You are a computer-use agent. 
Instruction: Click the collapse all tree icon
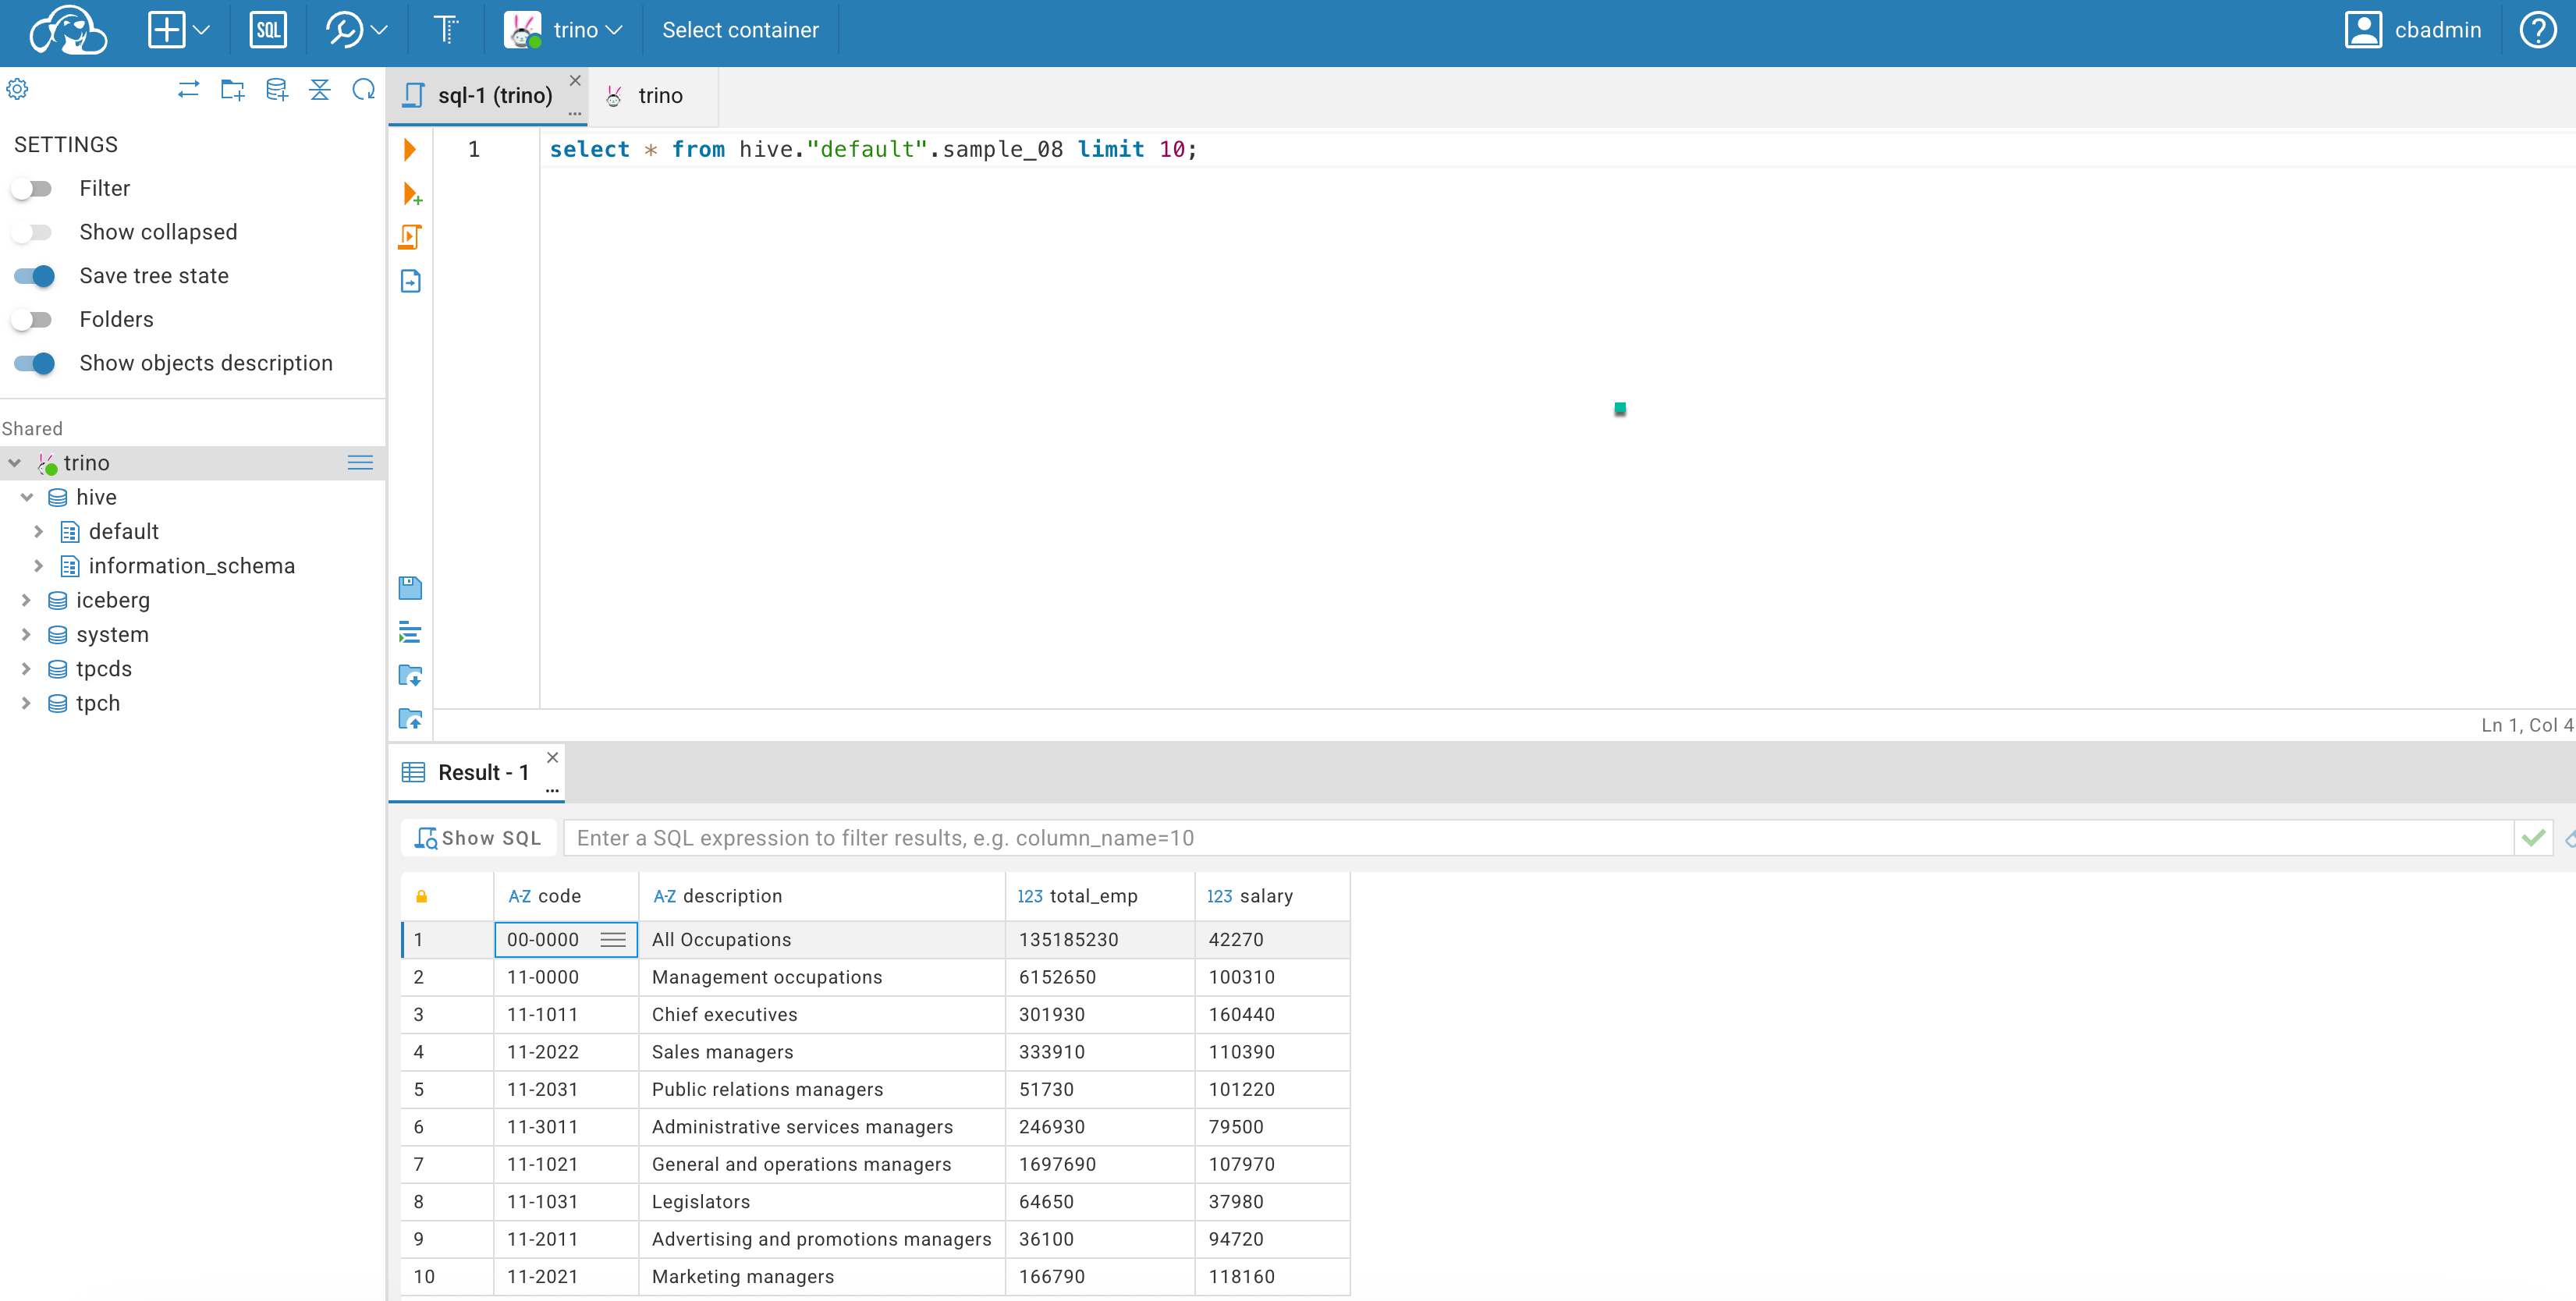320,90
